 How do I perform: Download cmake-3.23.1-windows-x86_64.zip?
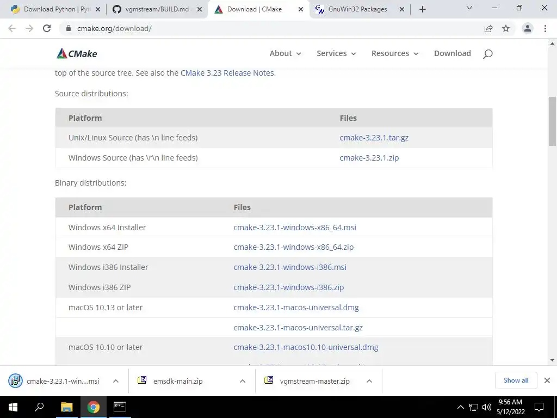tap(293, 247)
